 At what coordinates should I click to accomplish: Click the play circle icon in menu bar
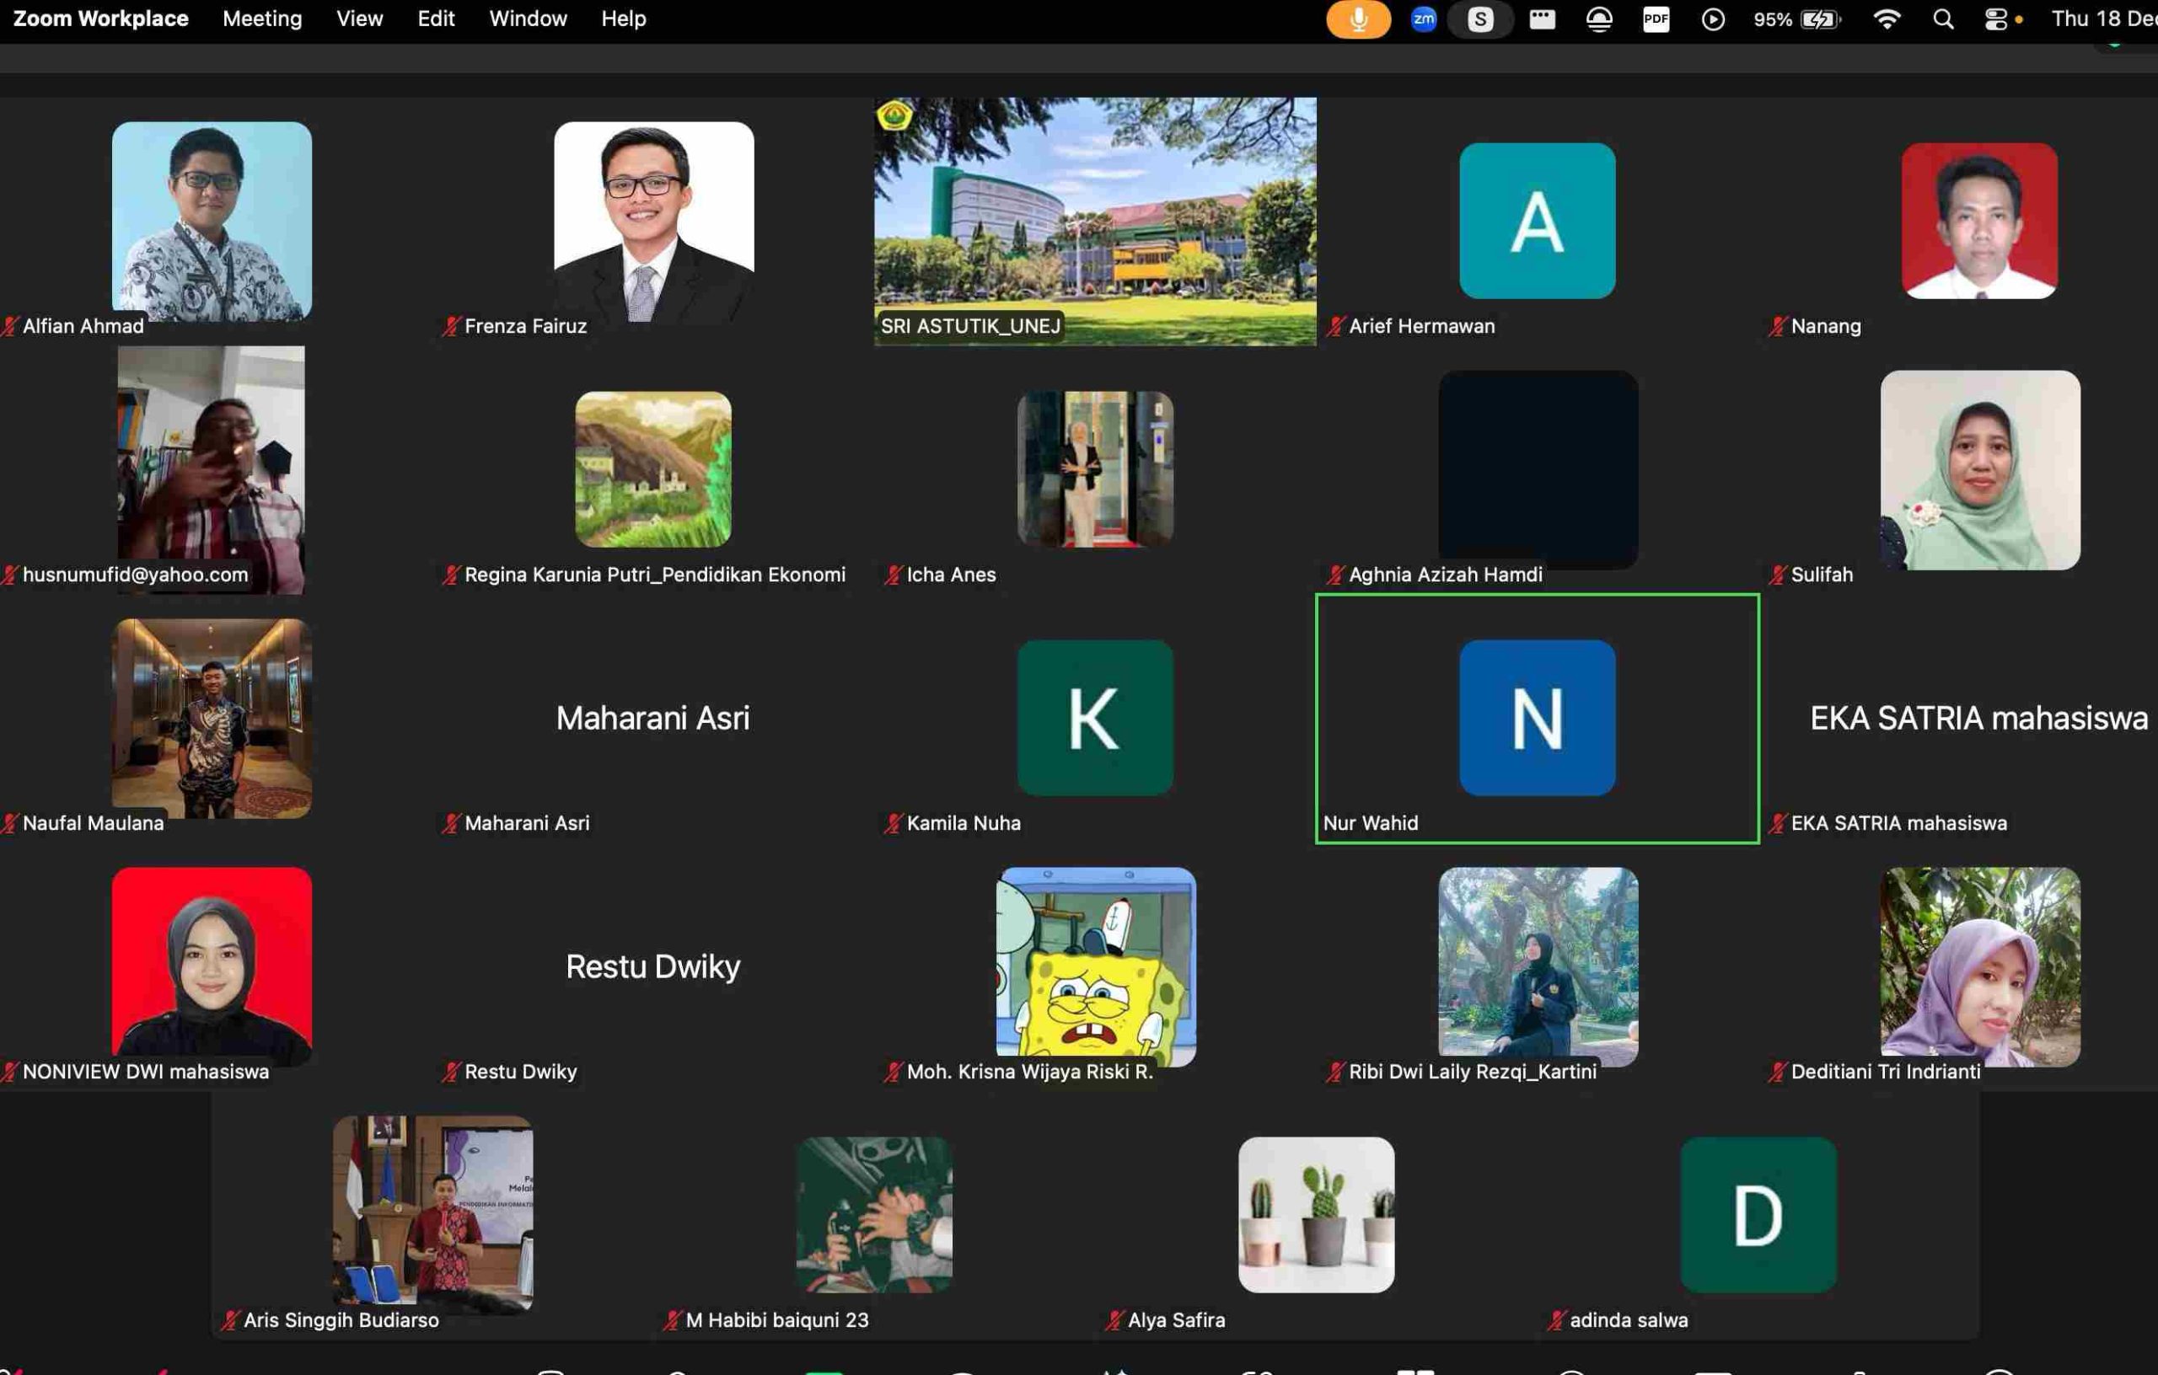[1713, 19]
